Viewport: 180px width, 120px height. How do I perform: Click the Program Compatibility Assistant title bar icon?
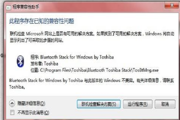click(8, 7)
